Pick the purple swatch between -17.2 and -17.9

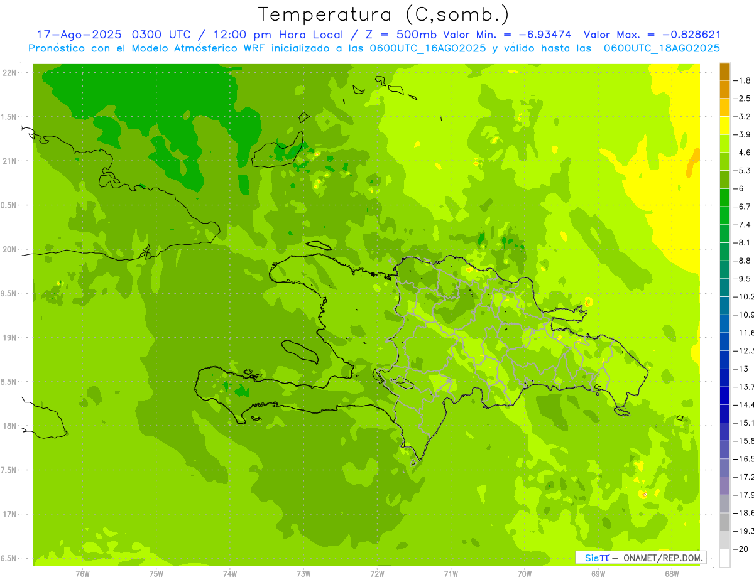(725, 485)
